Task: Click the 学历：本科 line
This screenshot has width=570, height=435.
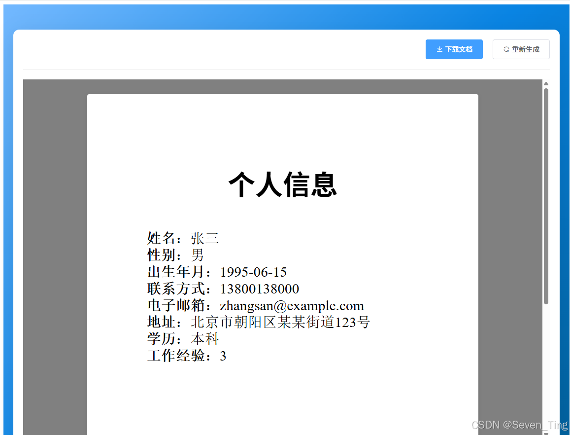Action: click(x=183, y=339)
